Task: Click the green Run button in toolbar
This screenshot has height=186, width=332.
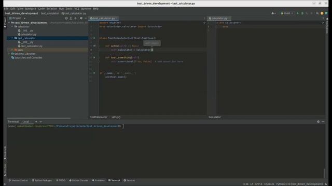Action: pyautogui.click(x=297, y=13)
